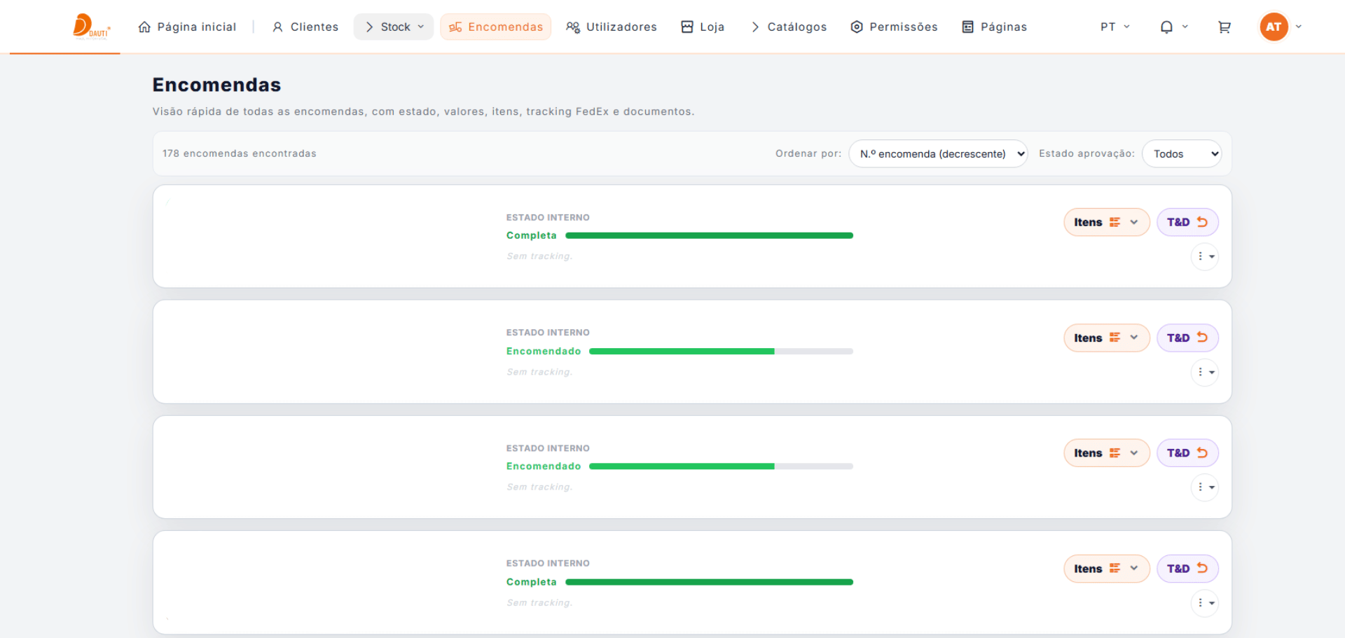Screen dimensions: 1345x638
Task: Expand the Stock menu
Action: pyautogui.click(x=394, y=27)
